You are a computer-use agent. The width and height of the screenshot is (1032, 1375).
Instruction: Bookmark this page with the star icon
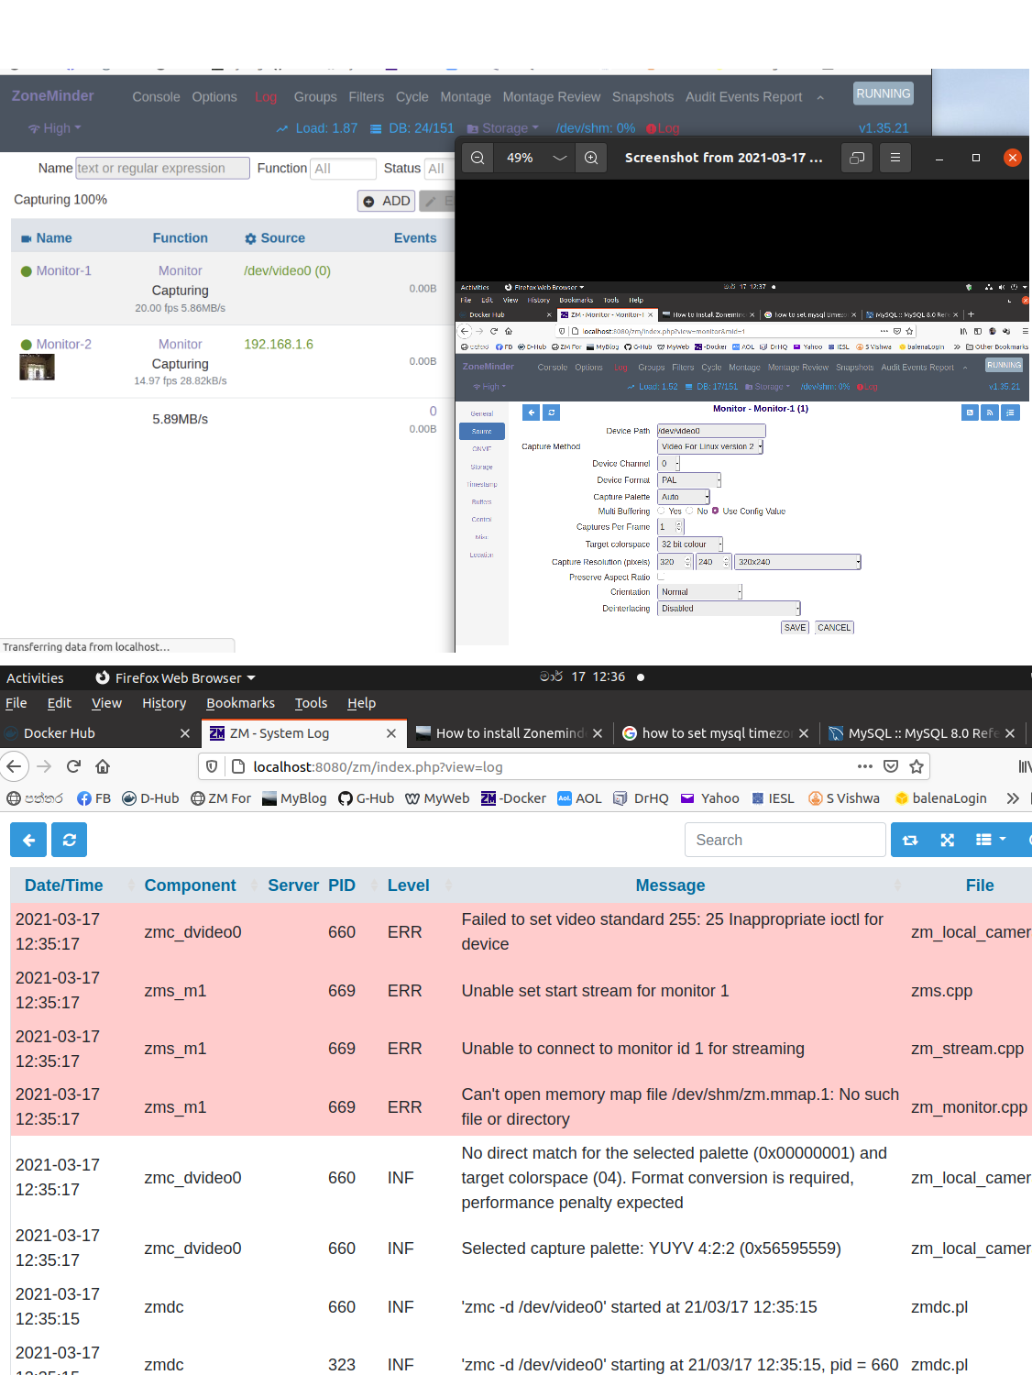(x=917, y=766)
